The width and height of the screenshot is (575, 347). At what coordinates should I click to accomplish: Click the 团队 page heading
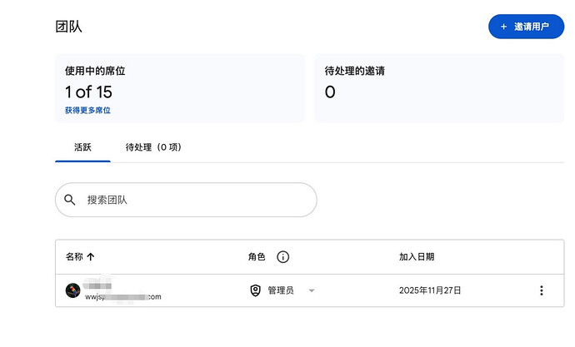(x=68, y=27)
